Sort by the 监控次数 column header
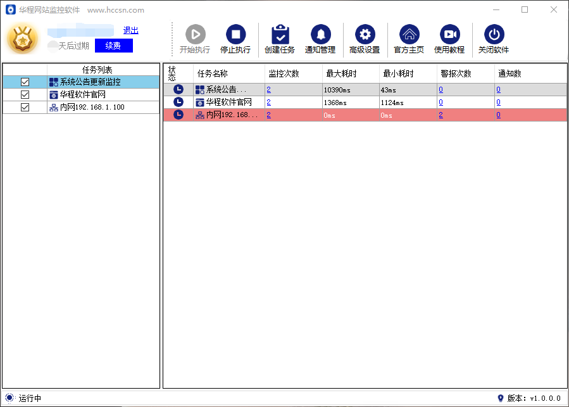569x407 pixels. (x=284, y=73)
